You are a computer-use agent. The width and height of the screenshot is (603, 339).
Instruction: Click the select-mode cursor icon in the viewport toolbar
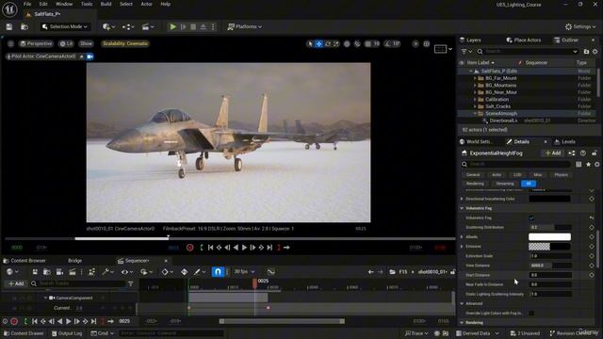point(310,44)
